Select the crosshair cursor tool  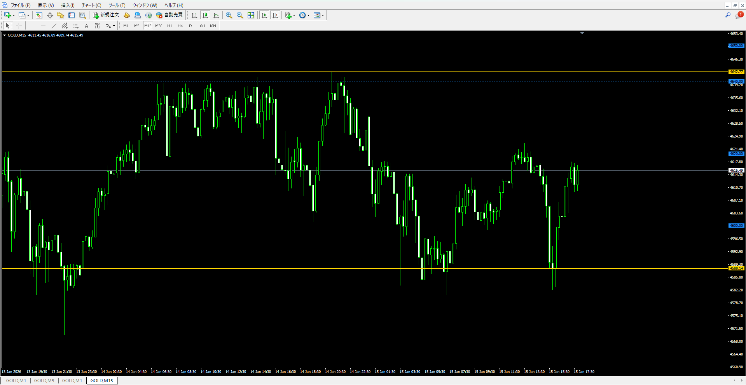tap(19, 26)
